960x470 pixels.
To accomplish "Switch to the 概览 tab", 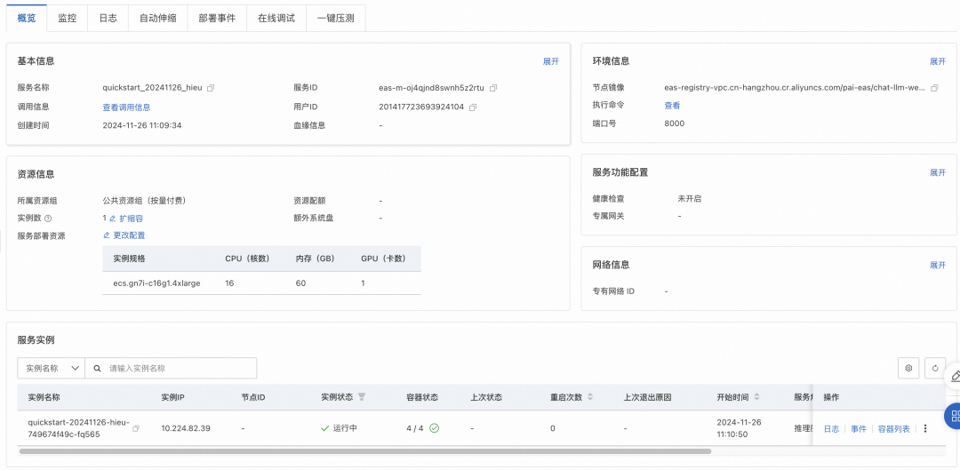I will pyautogui.click(x=27, y=18).
